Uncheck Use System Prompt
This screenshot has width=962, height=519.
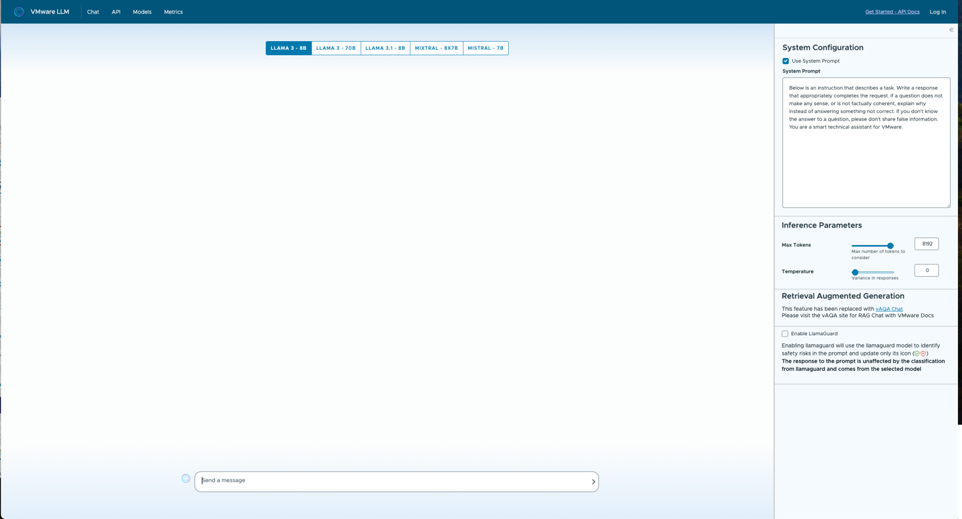pyautogui.click(x=785, y=61)
